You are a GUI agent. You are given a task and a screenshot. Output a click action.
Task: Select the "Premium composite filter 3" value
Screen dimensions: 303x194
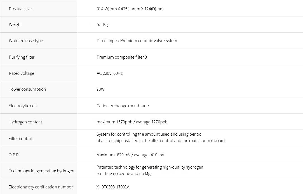coord(122,57)
